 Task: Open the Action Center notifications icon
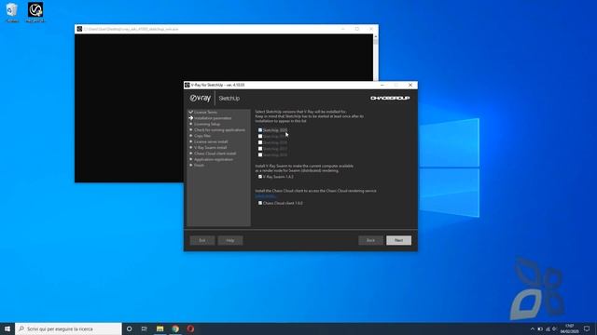[587, 328]
